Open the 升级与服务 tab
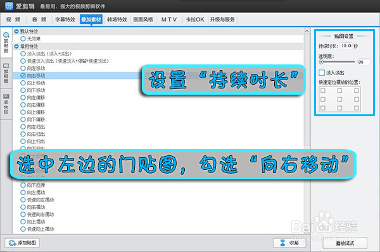Image resolution: width=380 pixels, height=252 pixels. [x=222, y=20]
